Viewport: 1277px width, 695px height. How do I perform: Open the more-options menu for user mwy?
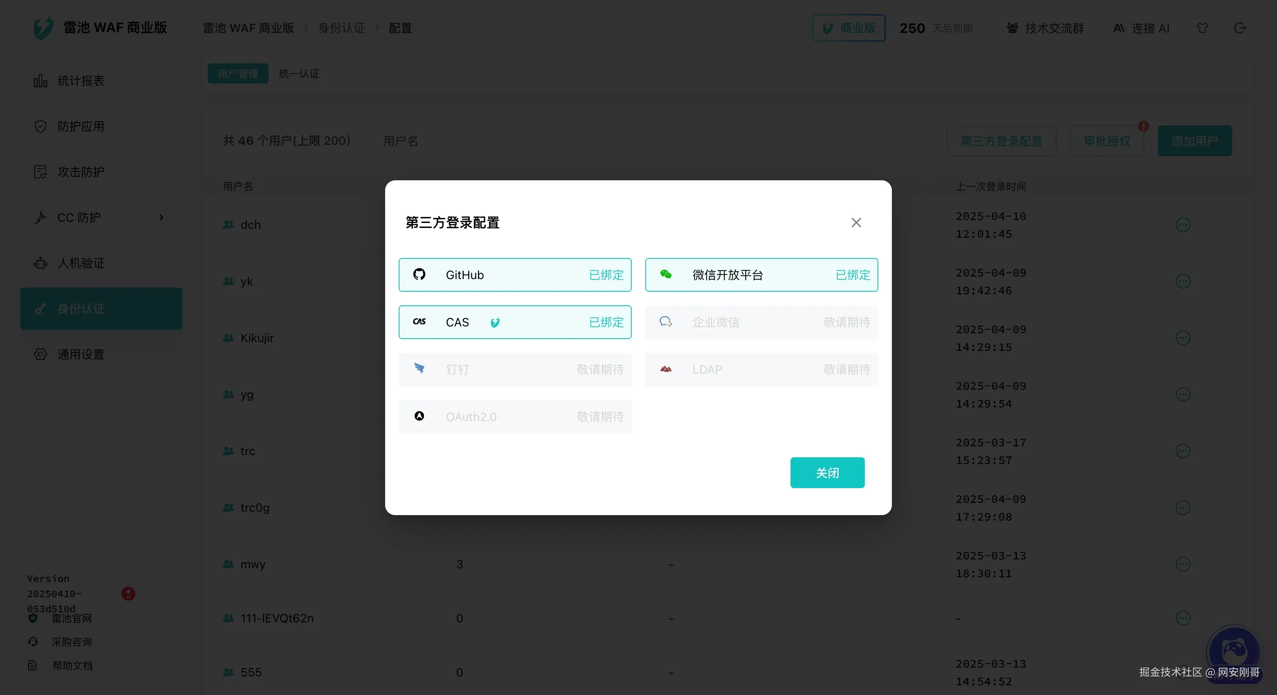pyautogui.click(x=1183, y=564)
